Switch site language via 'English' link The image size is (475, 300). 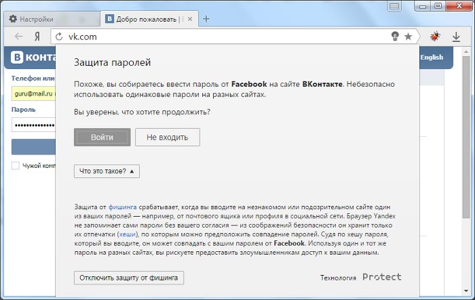(x=432, y=58)
